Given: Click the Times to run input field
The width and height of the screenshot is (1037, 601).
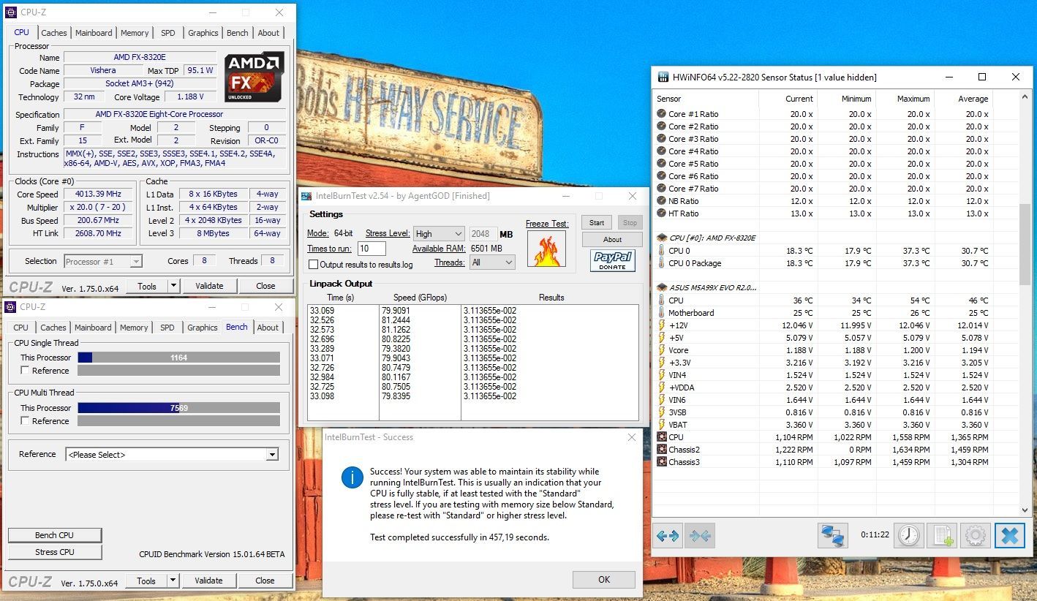Looking at the screenshot, I should tap(372, 249).
